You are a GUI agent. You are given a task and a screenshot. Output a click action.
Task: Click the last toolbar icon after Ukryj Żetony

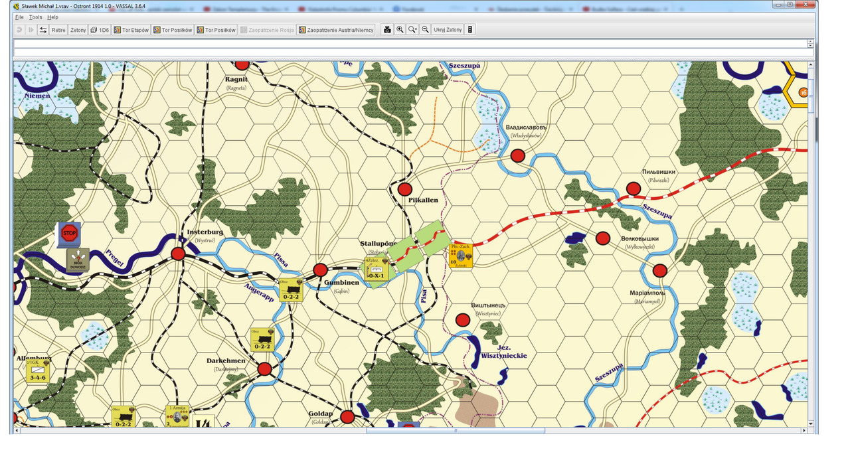click(x=470, y=30)
